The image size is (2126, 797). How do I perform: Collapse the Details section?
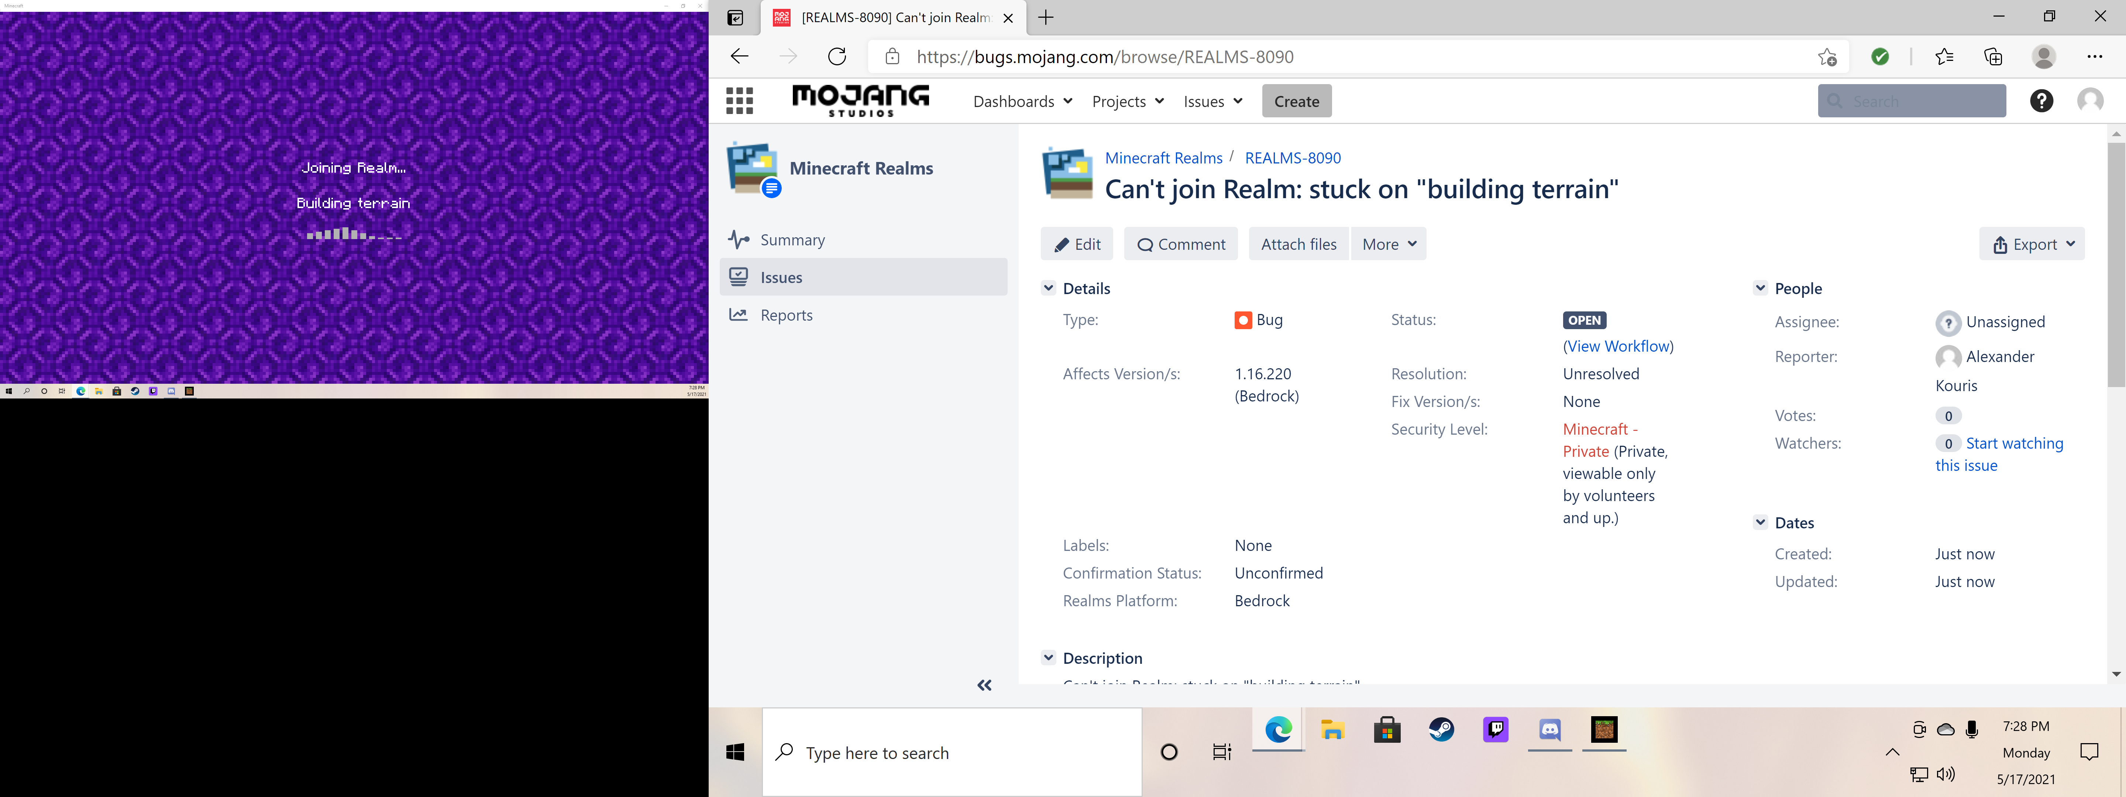tap(1048, 288)
